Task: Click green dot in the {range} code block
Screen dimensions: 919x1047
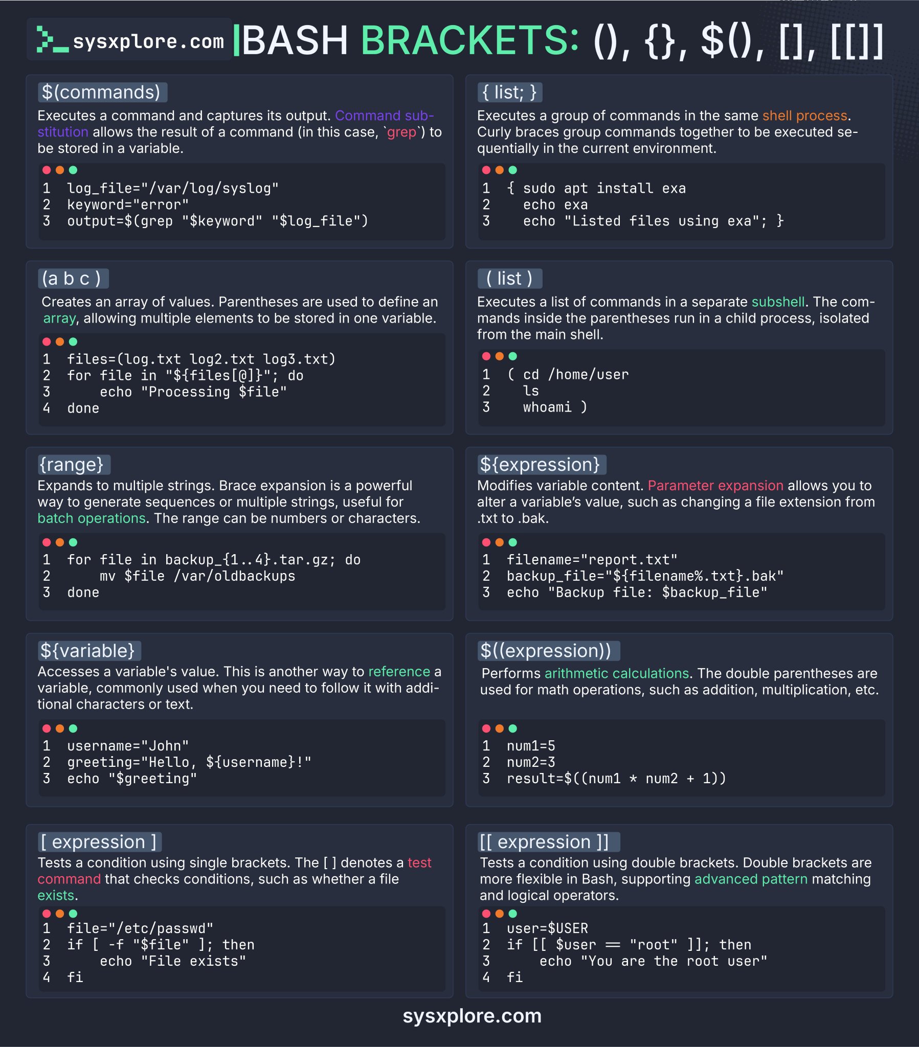Action: [73, 542]
